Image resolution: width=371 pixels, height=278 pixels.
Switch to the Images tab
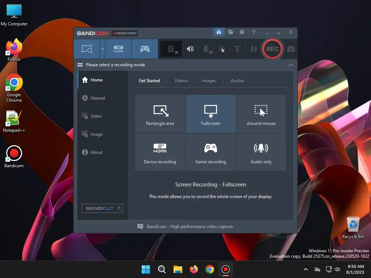209,81
